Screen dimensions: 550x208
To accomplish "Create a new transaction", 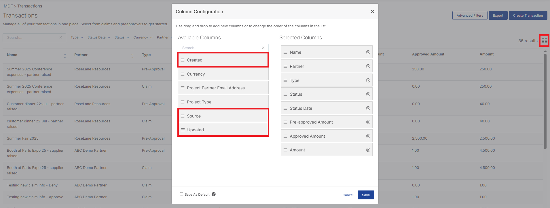I will (528, 16).
